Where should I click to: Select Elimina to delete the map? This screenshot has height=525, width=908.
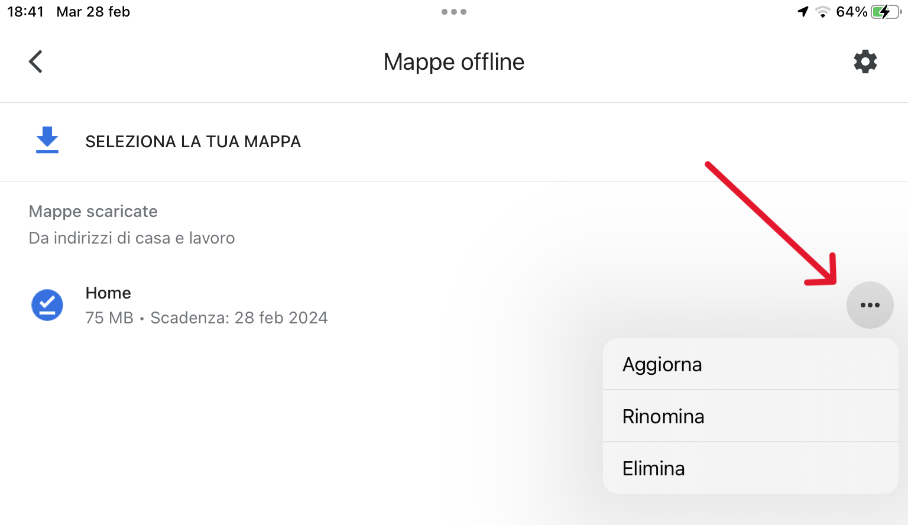[654, 468]
